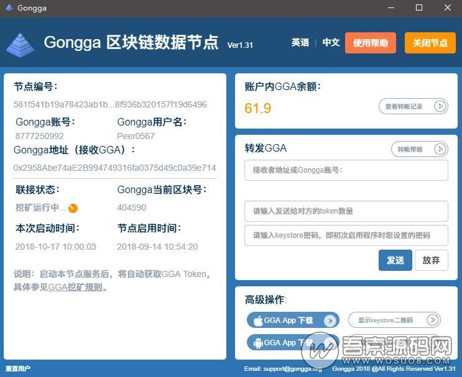Click the GGA balance value 61.9
Image resolution: width=462 pixels, height=377 pixels.
point(257,108)
